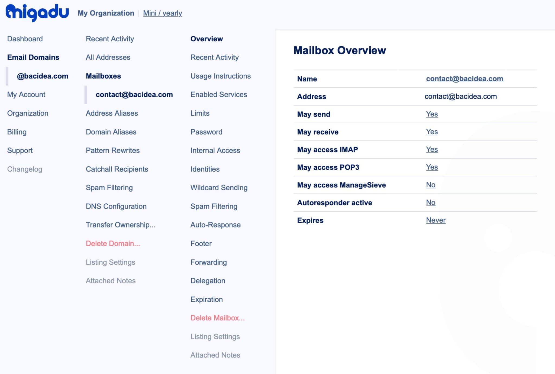The height and width of the screenshot is (374, 555).
Task: Open mailbox Forwarding settings
Action: point(209,262)
